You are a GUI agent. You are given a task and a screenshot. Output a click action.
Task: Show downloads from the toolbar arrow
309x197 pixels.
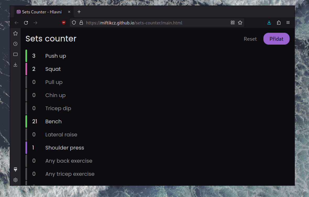pyautogui.click(x=269, y=23)
